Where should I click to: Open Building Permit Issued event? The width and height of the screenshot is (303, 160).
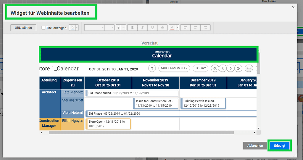(x=203, y=103)
